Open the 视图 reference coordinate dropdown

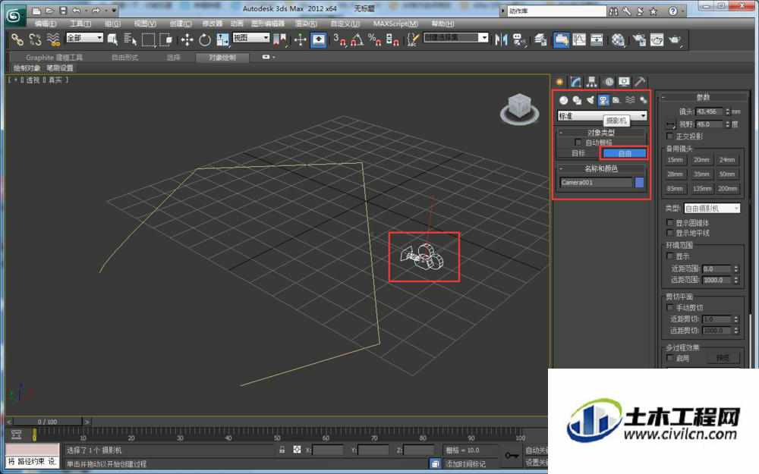(251, 38)
